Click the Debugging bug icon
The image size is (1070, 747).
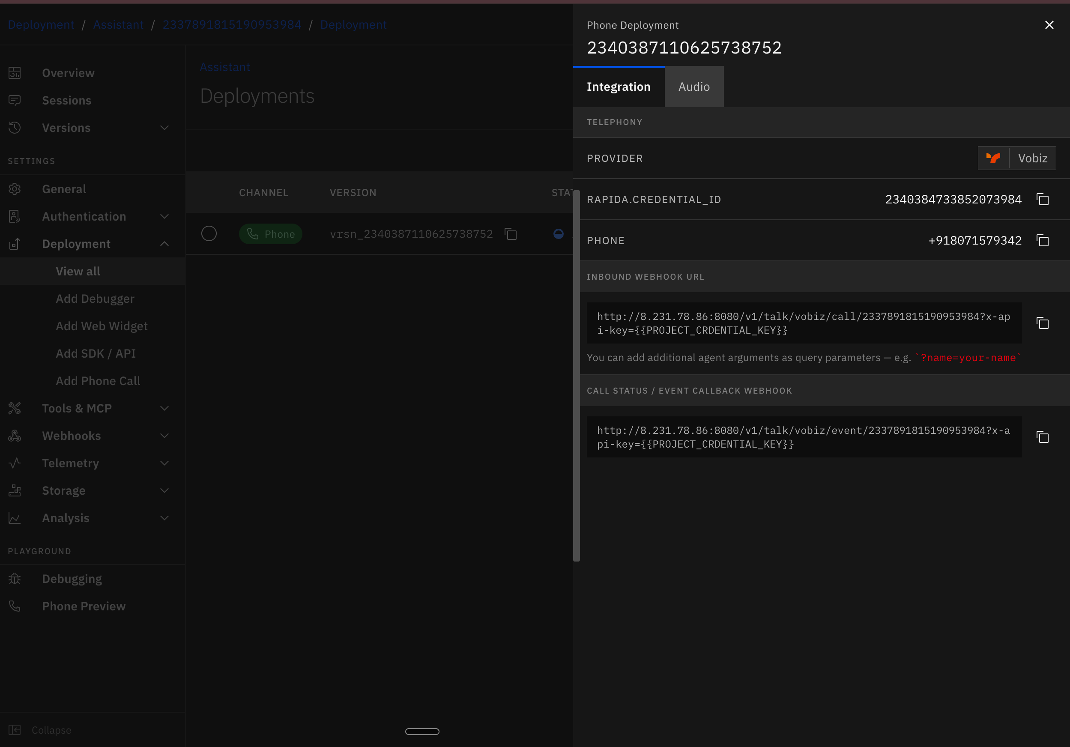pyautogui.click(x=15, y=579)
